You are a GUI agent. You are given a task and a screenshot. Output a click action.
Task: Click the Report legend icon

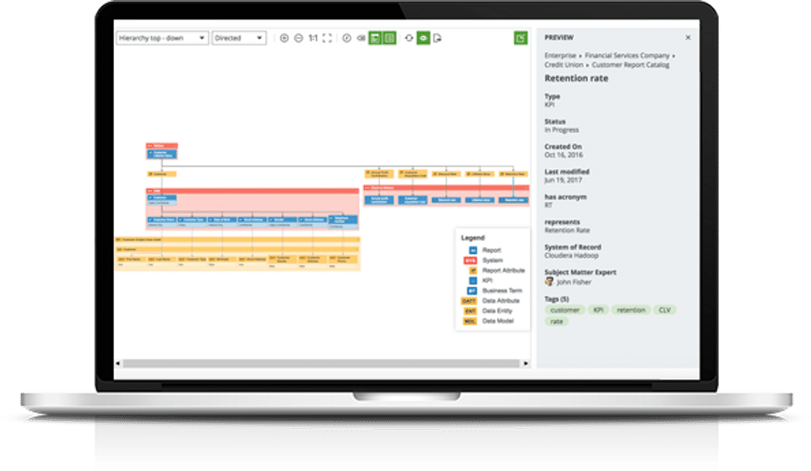coord(473,250)
